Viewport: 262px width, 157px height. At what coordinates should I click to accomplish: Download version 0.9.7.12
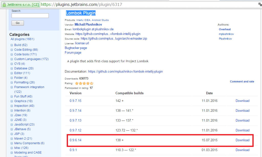coord(243,130)
